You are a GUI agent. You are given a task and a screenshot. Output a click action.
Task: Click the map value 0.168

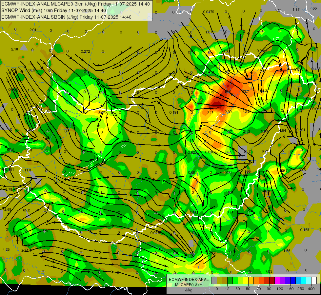pos(305,230)
